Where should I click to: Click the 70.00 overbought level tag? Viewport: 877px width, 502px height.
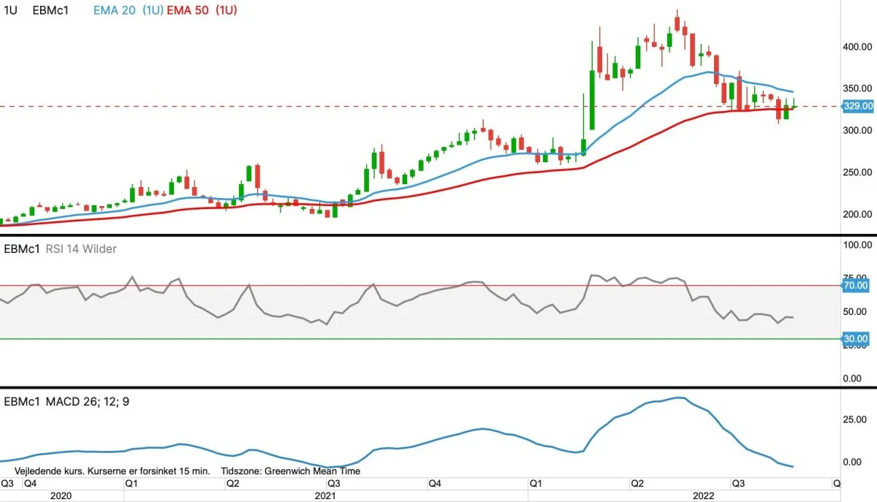click(855, 285)
